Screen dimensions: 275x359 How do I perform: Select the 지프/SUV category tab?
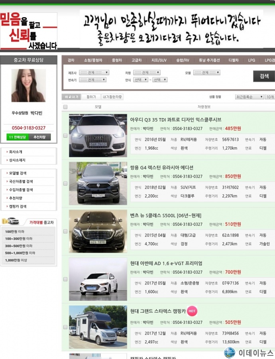pyautogui.click(x=159, y=60)
